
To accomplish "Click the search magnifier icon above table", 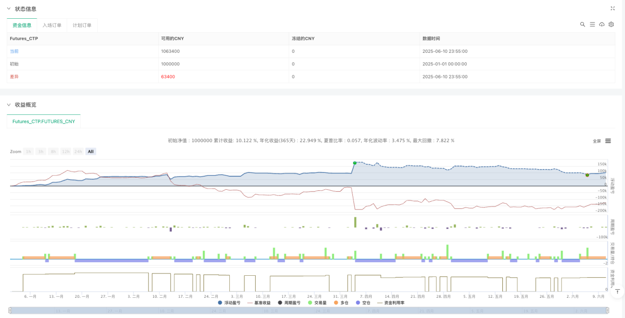I will pyautogui.click(x=583, y=24).
